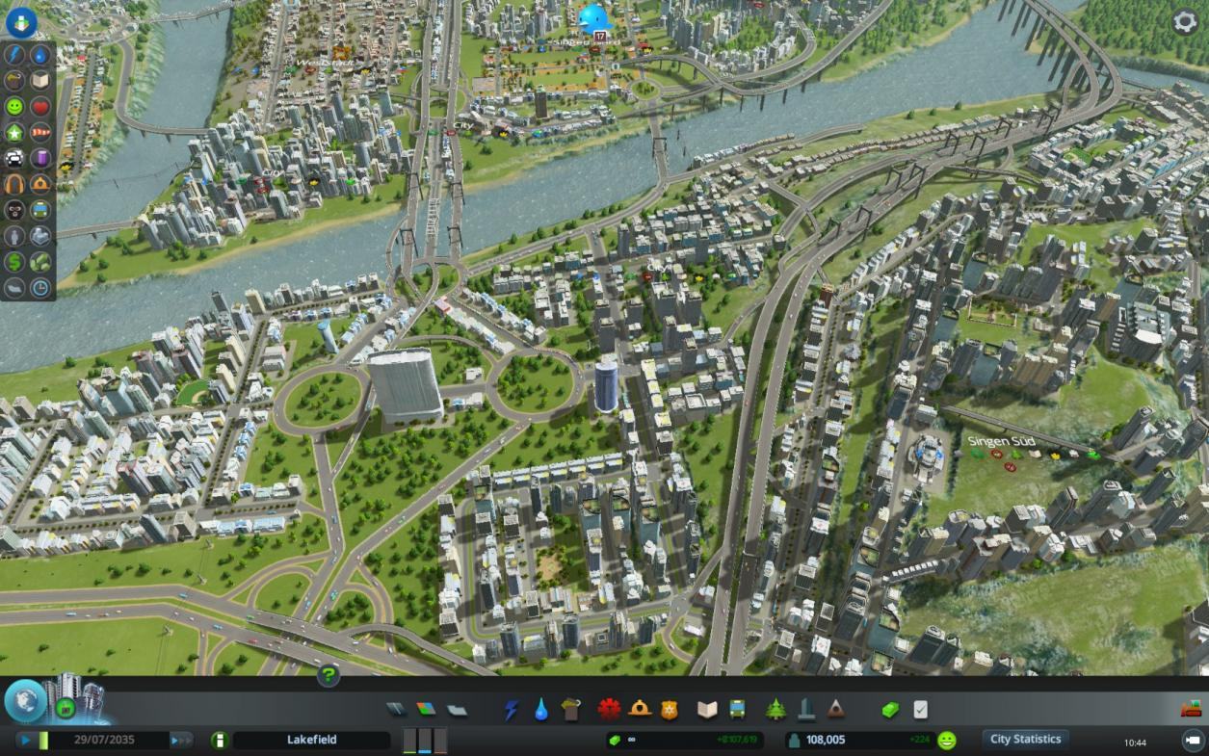This screenshot has width=1209, height=756.
Task: Show the Garbage info view
Action: pos(14,80)
